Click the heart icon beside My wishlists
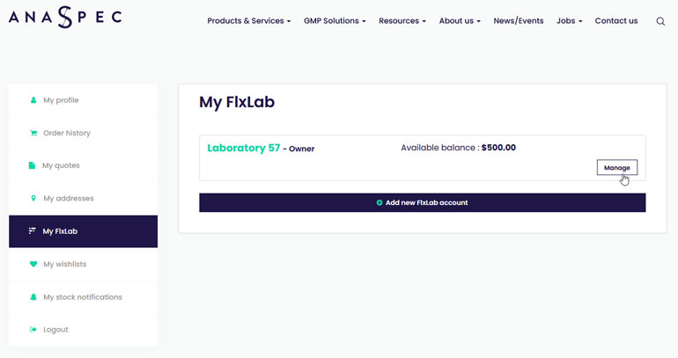 point(33,264)
